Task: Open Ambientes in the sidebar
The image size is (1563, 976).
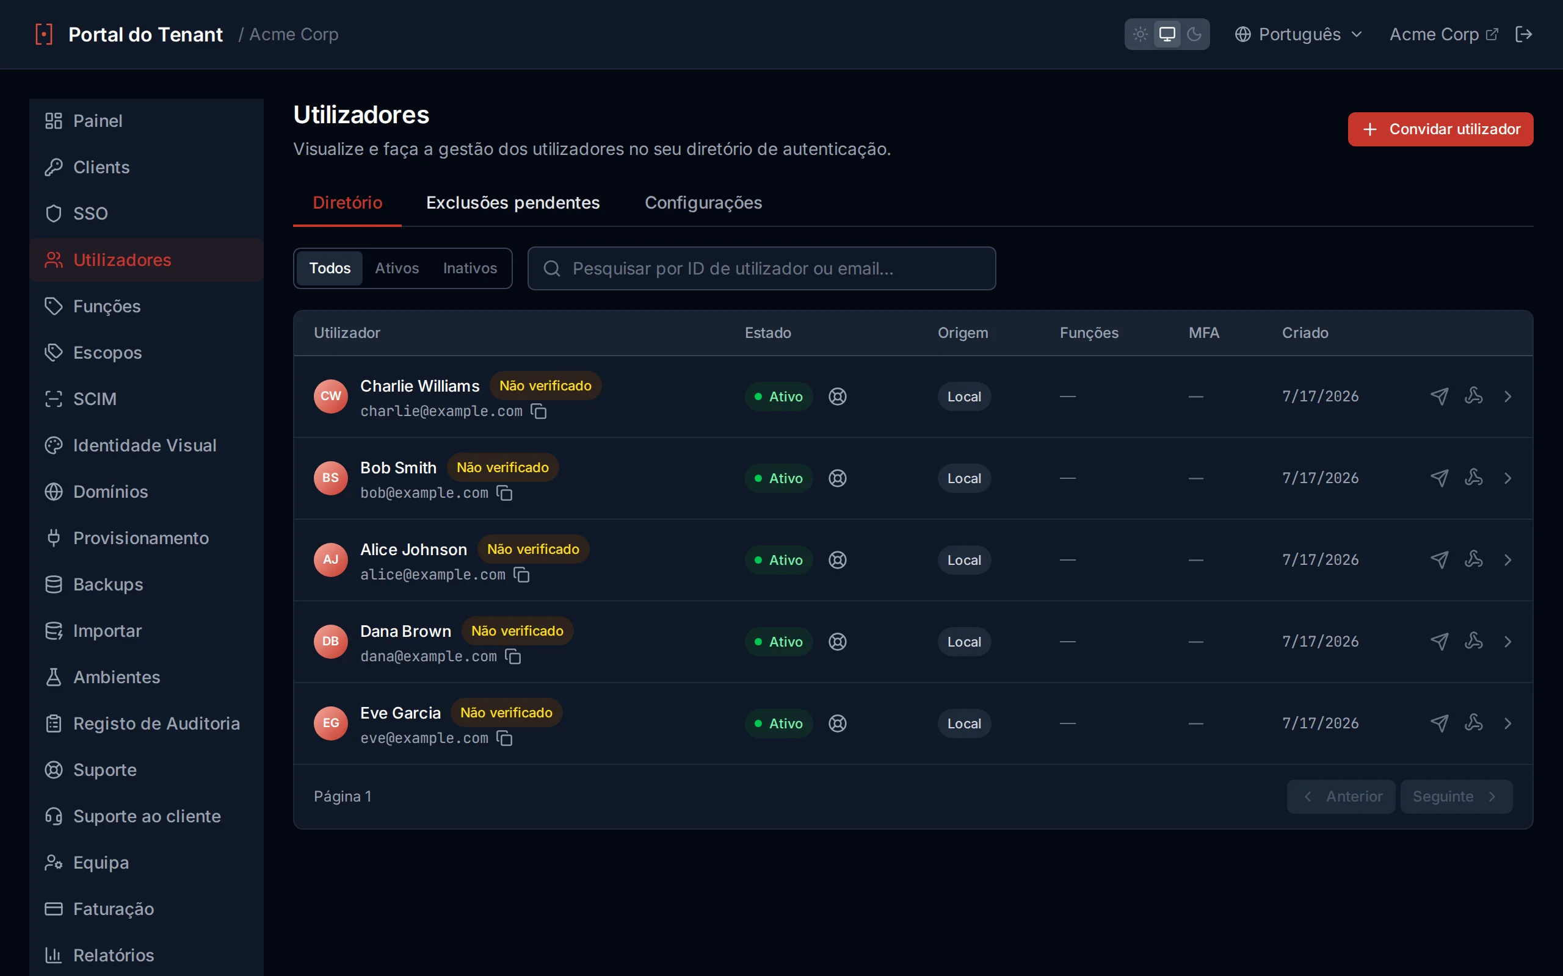Action: [147, 677]
